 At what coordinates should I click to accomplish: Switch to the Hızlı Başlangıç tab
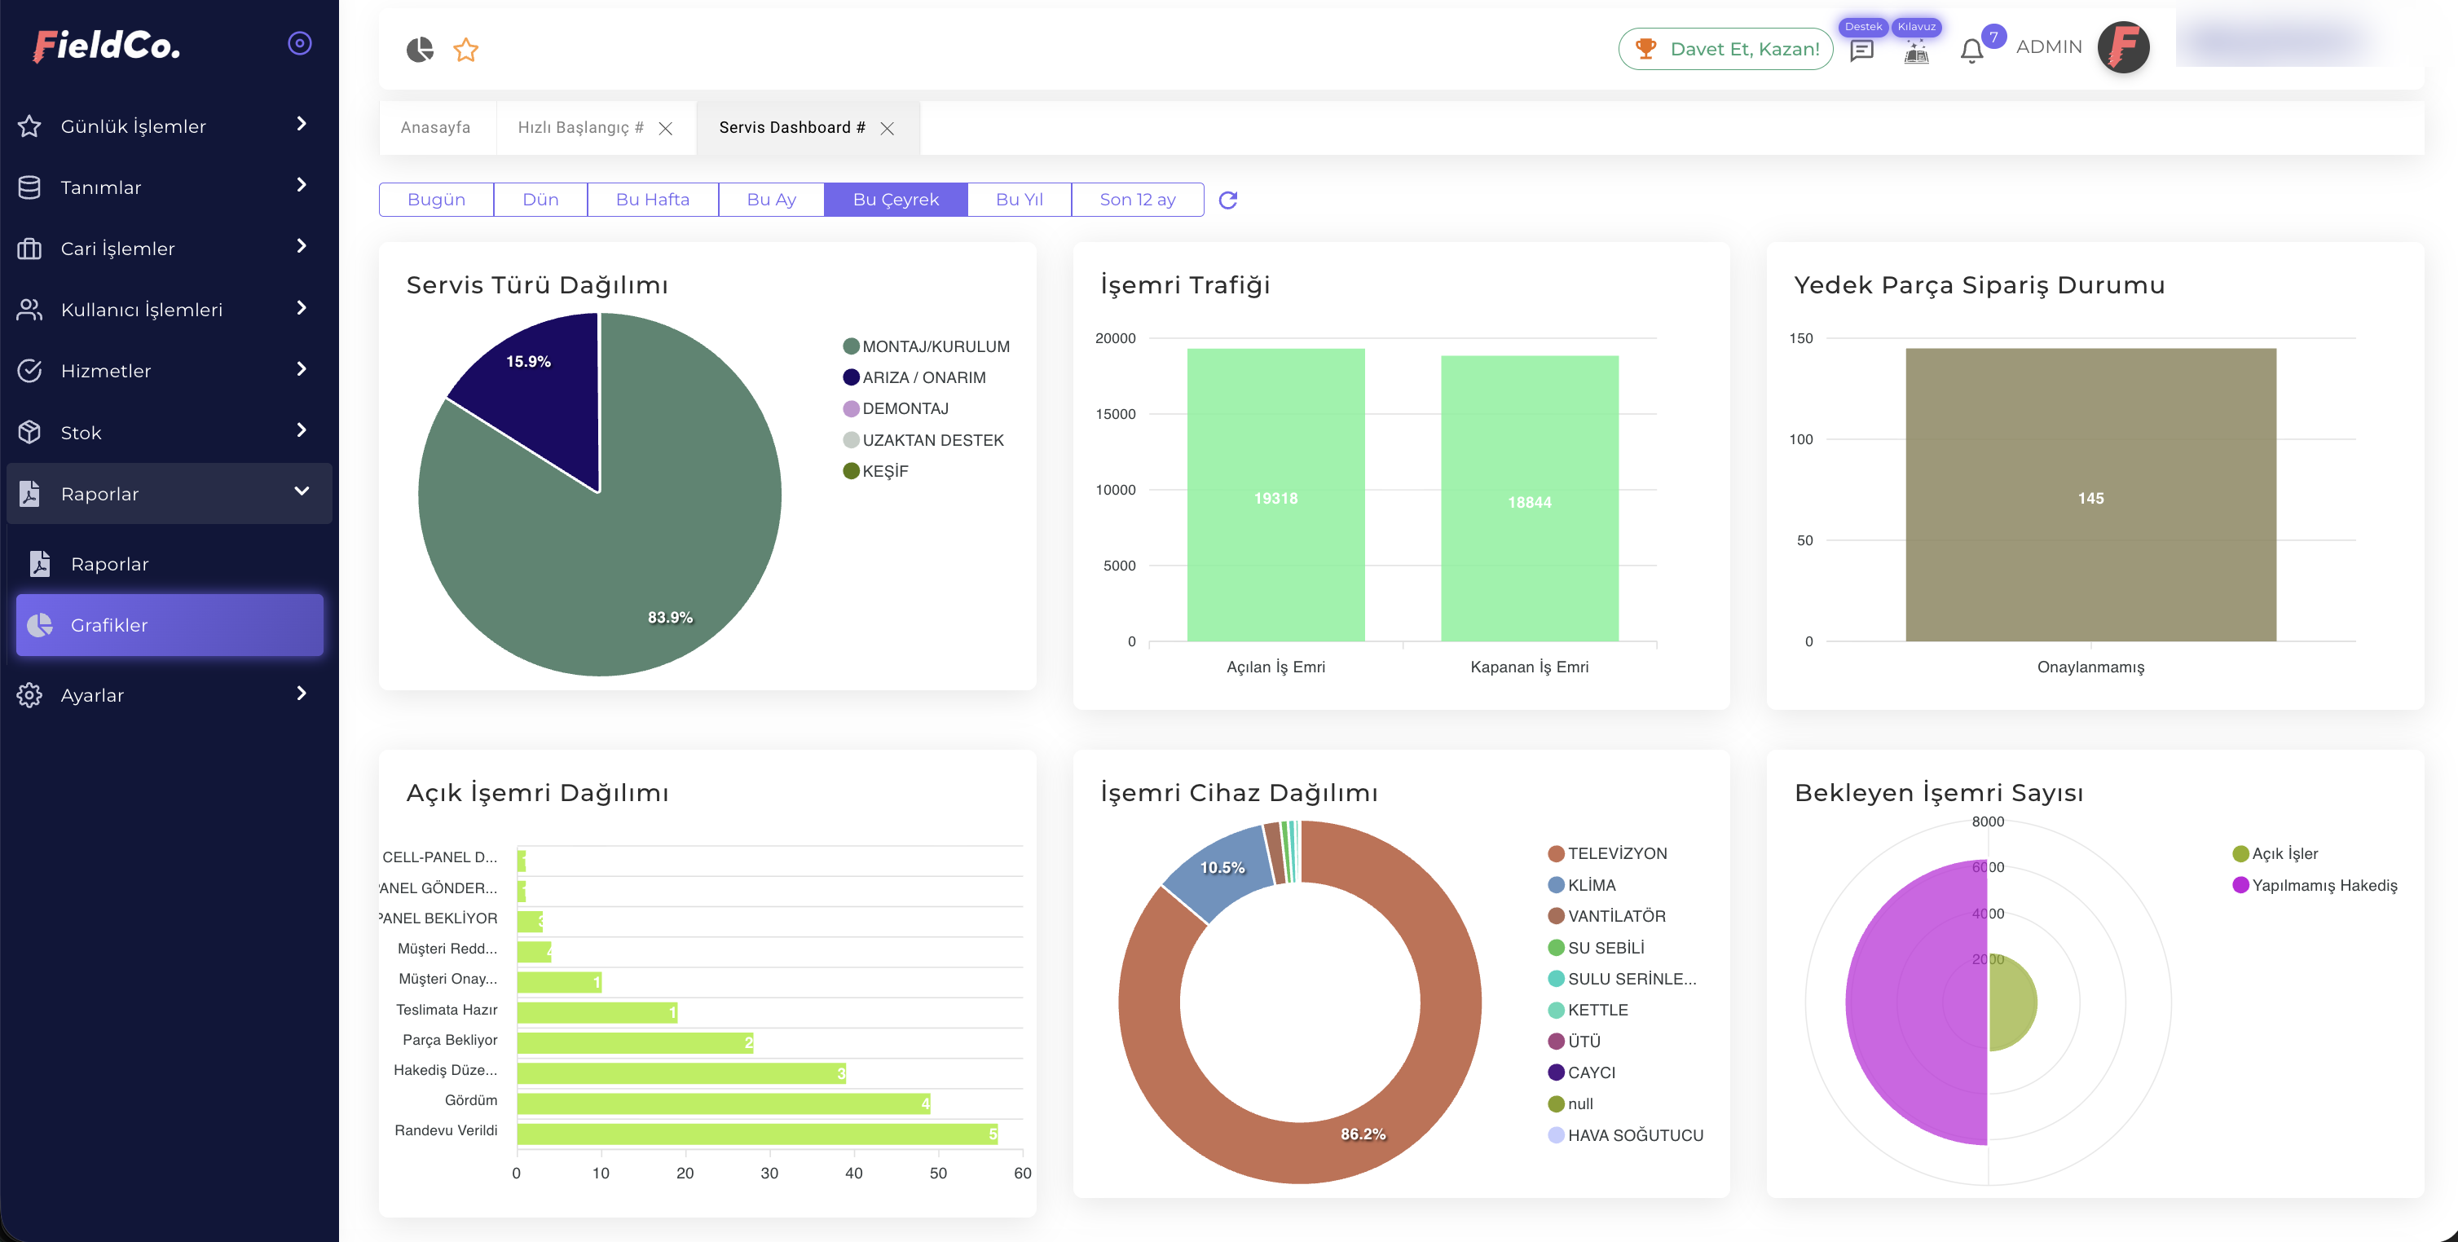[x=580, y=128]
